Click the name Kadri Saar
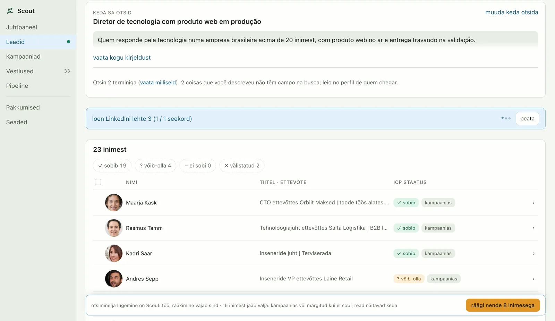The height and width of the screenshot is (321, 555). (139, 253)
